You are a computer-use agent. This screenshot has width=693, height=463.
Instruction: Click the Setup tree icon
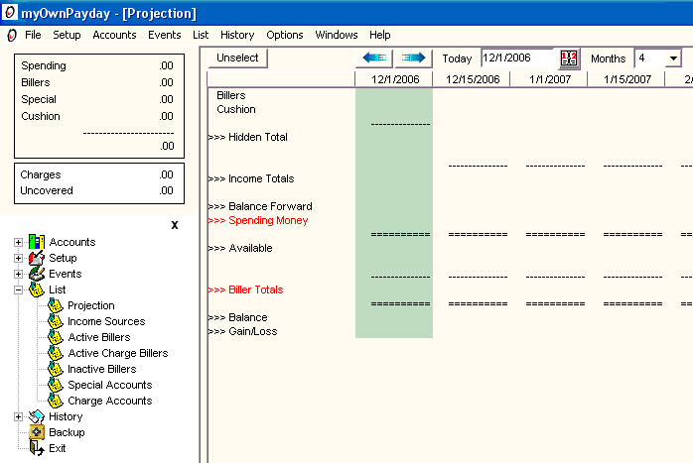(37, 258)
